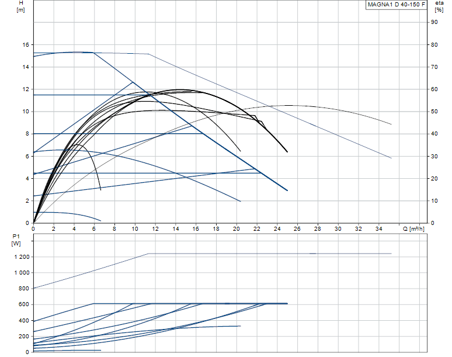Click the 70 value on the eta axis
The width and height of the screenshot is (452, 357).
click(434, 67)
